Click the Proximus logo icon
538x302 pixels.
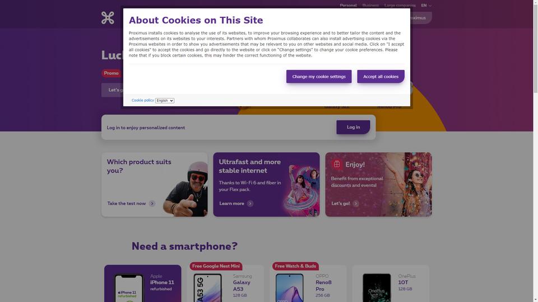(108, 18)
